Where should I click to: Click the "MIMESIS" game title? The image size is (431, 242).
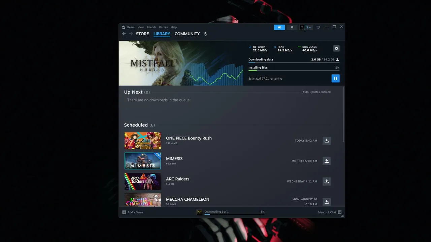click(x=174, y=159)
